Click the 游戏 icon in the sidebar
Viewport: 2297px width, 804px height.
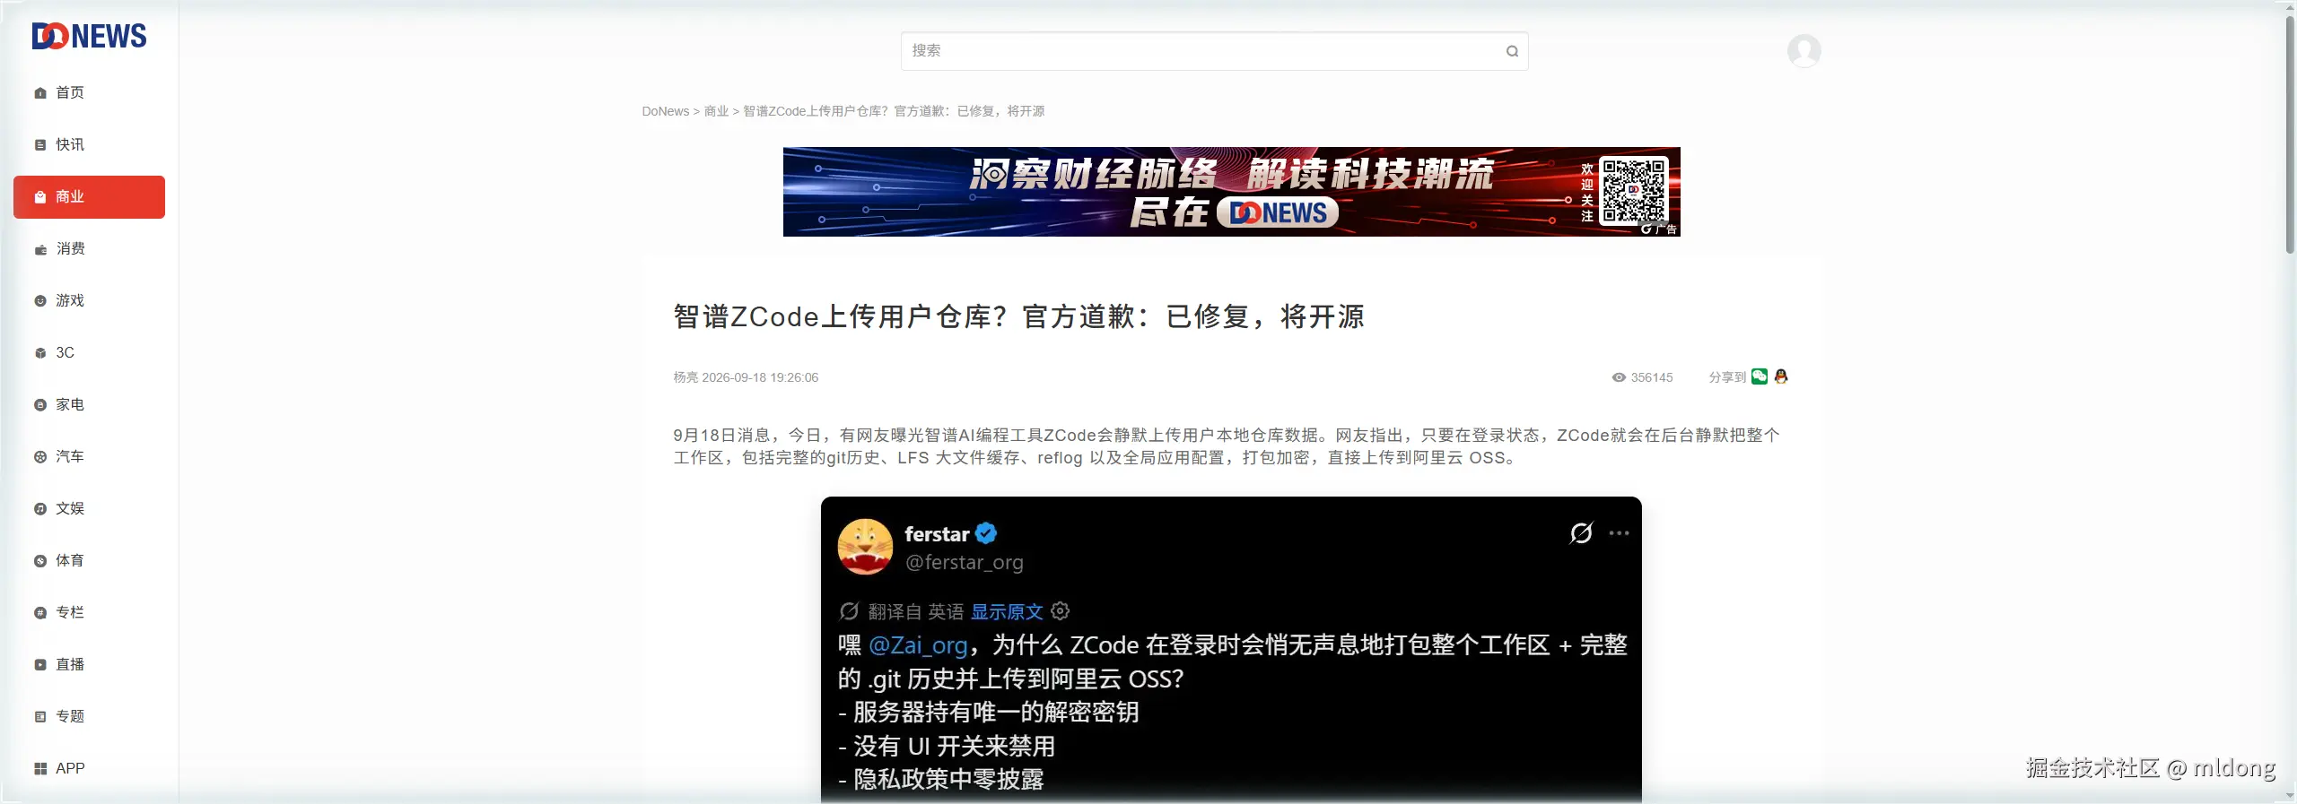(40, 301)
